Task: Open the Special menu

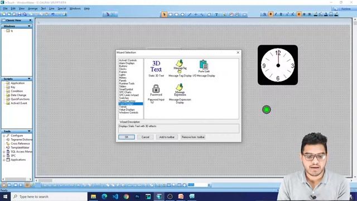Action: pyautogui.click(x=62, y=8)
